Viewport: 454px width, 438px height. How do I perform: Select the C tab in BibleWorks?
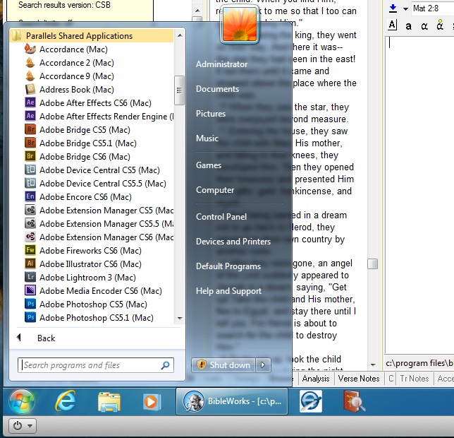[391, 379]
